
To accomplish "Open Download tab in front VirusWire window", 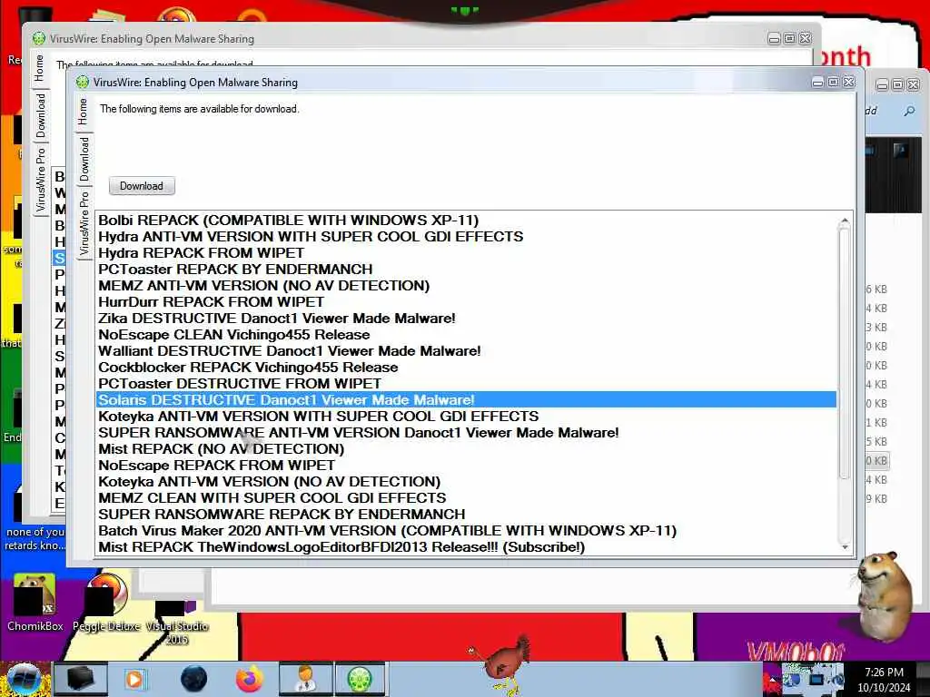I will point(84,159).
